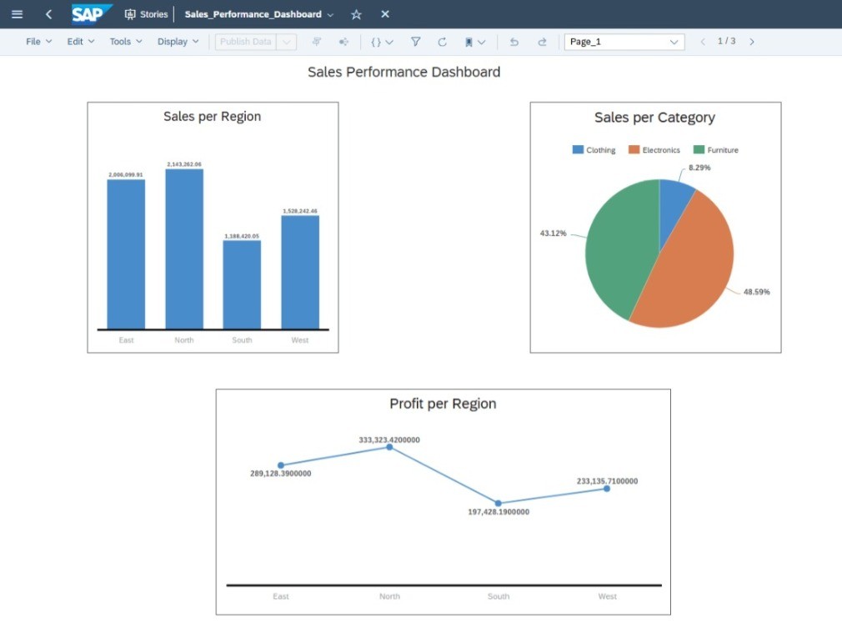Click the 2,143,262.06 bar label
Image resolution: width=842 pixels, height=638 pixels.
tap(184, 164)
